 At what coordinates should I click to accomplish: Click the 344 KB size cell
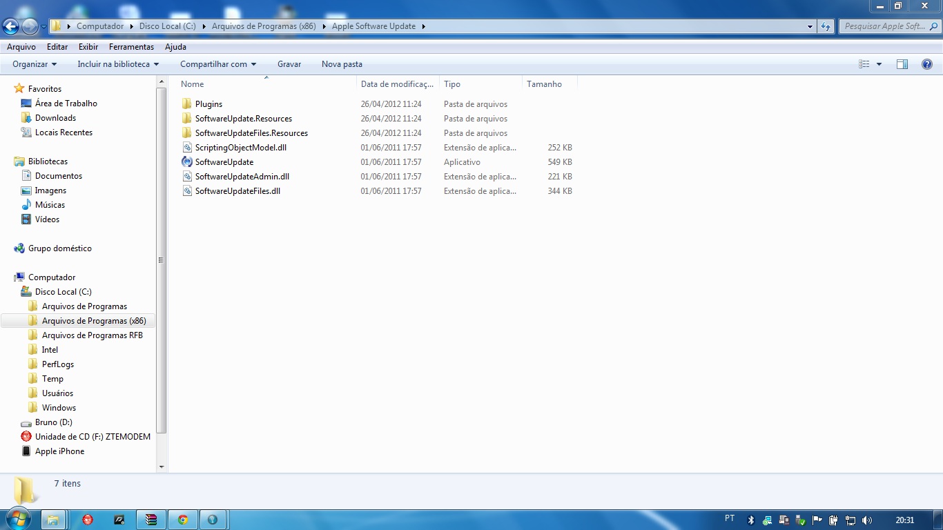pyautogui.click(x=559, y=191)
